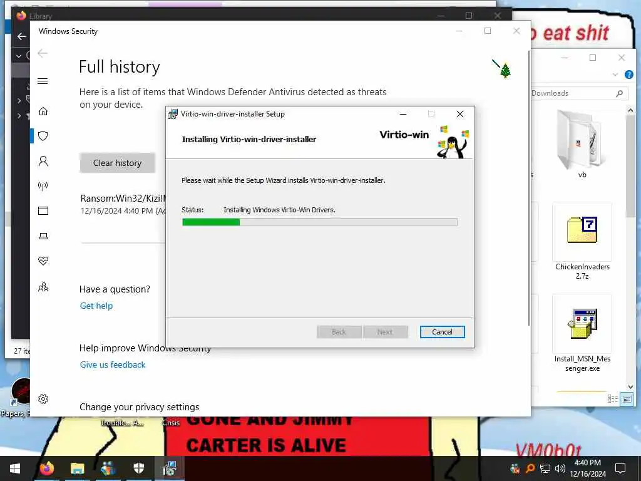Close the Virtio-win setup dialog
The width and height of the screenshot is (641, 481).
460,114
